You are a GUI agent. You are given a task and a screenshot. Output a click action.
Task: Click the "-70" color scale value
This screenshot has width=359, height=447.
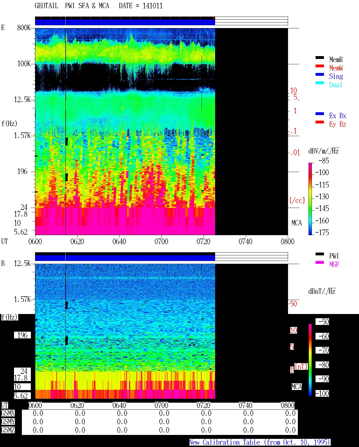pos(322,350)
